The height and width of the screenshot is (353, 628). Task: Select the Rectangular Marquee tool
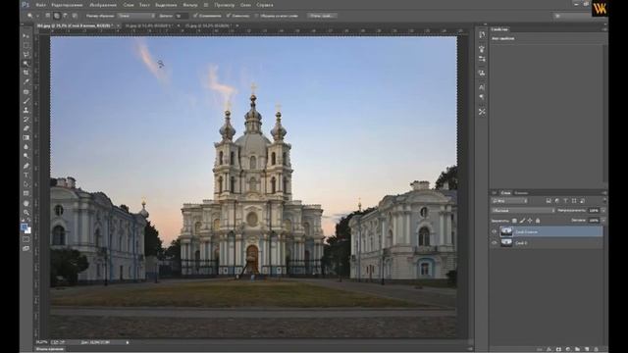point(26,45)
